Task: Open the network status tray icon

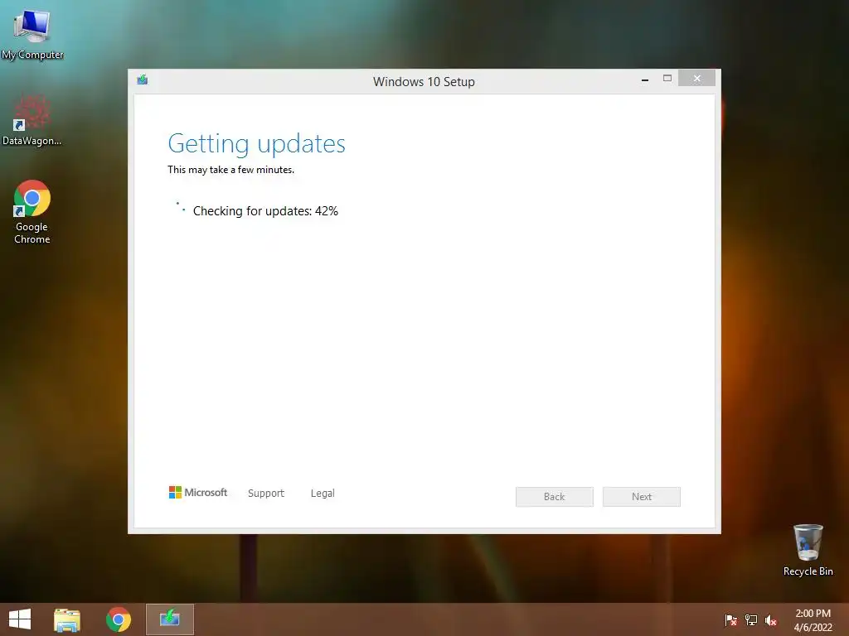Action: tap(751, 620)
